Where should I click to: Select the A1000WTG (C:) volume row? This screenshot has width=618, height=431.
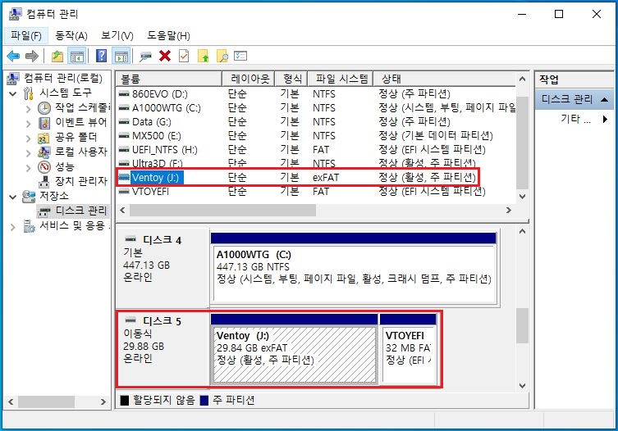(316, 107)
